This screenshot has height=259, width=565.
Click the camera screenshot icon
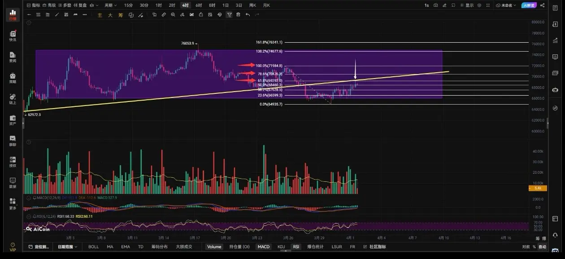coord(436,5)
